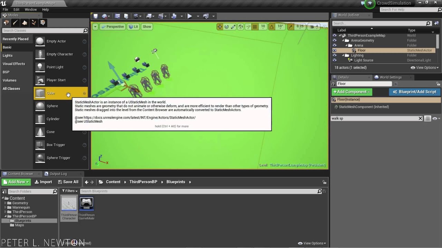Select the Place mode icon
Viewport: 442px width, 248px height.
[6, 23]
